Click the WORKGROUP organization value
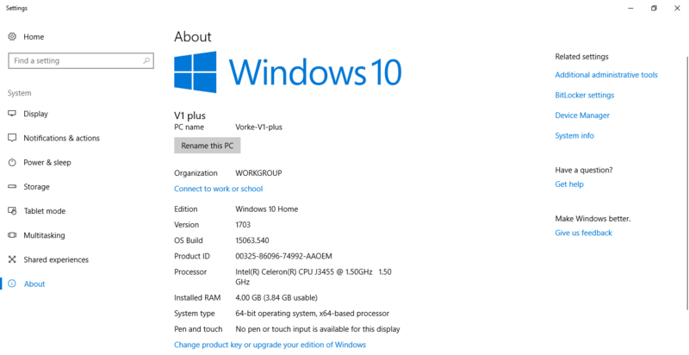This screenshot has width=689, height=355. [x=259, y=172]
